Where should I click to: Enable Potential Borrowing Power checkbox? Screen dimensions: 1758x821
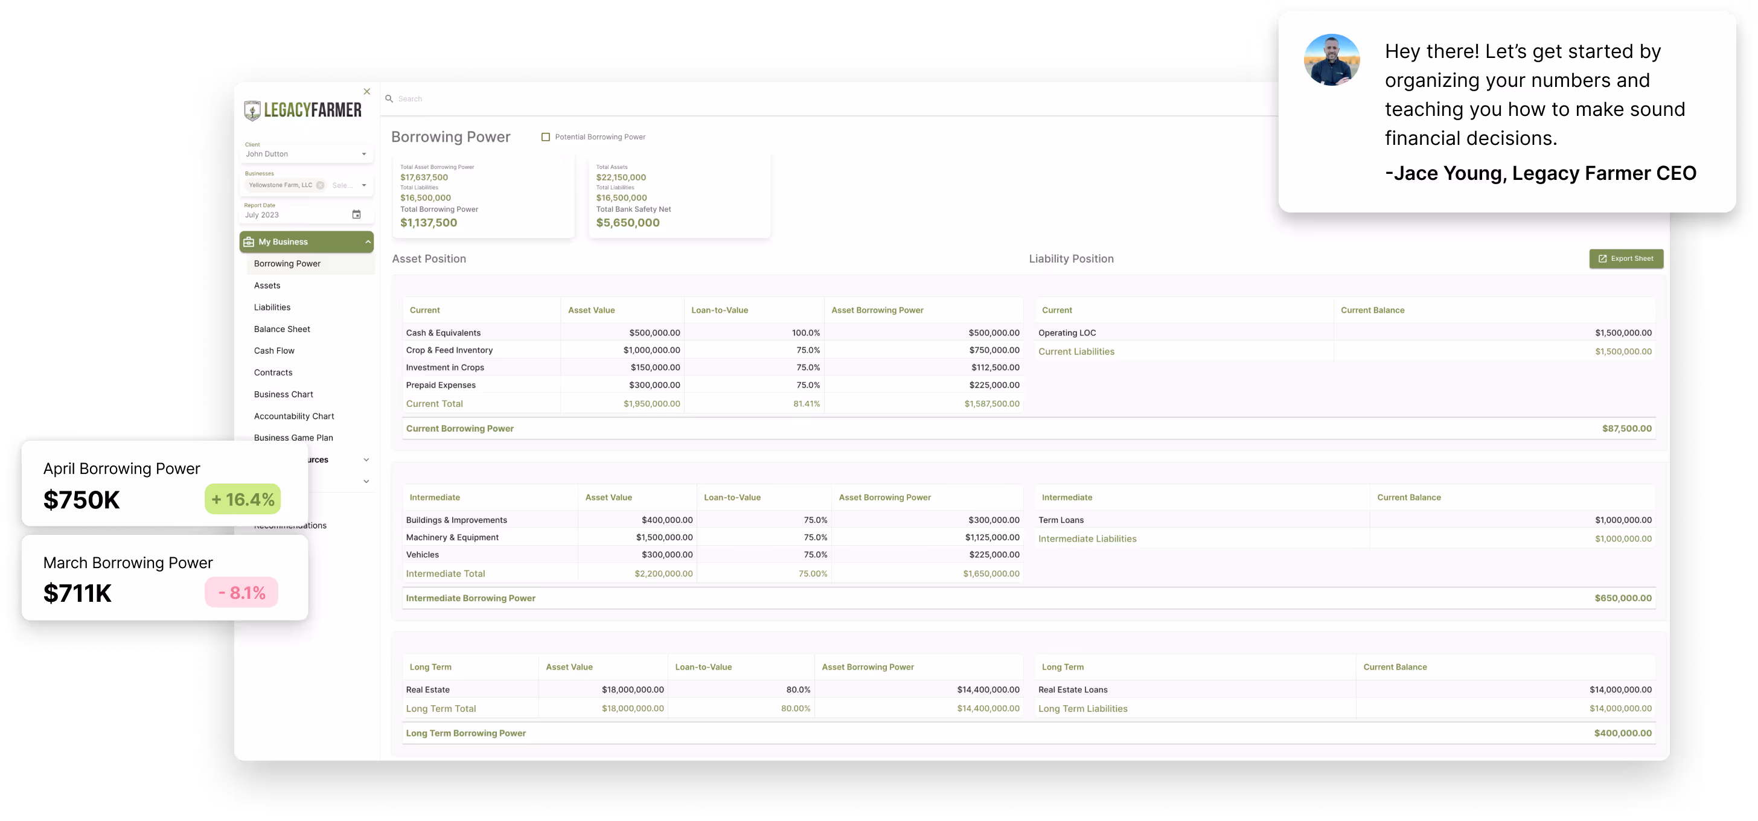point(545,137)
